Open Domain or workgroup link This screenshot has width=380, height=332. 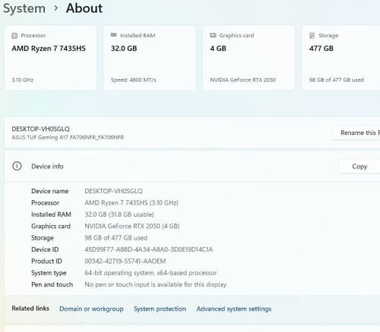[91, 309]
